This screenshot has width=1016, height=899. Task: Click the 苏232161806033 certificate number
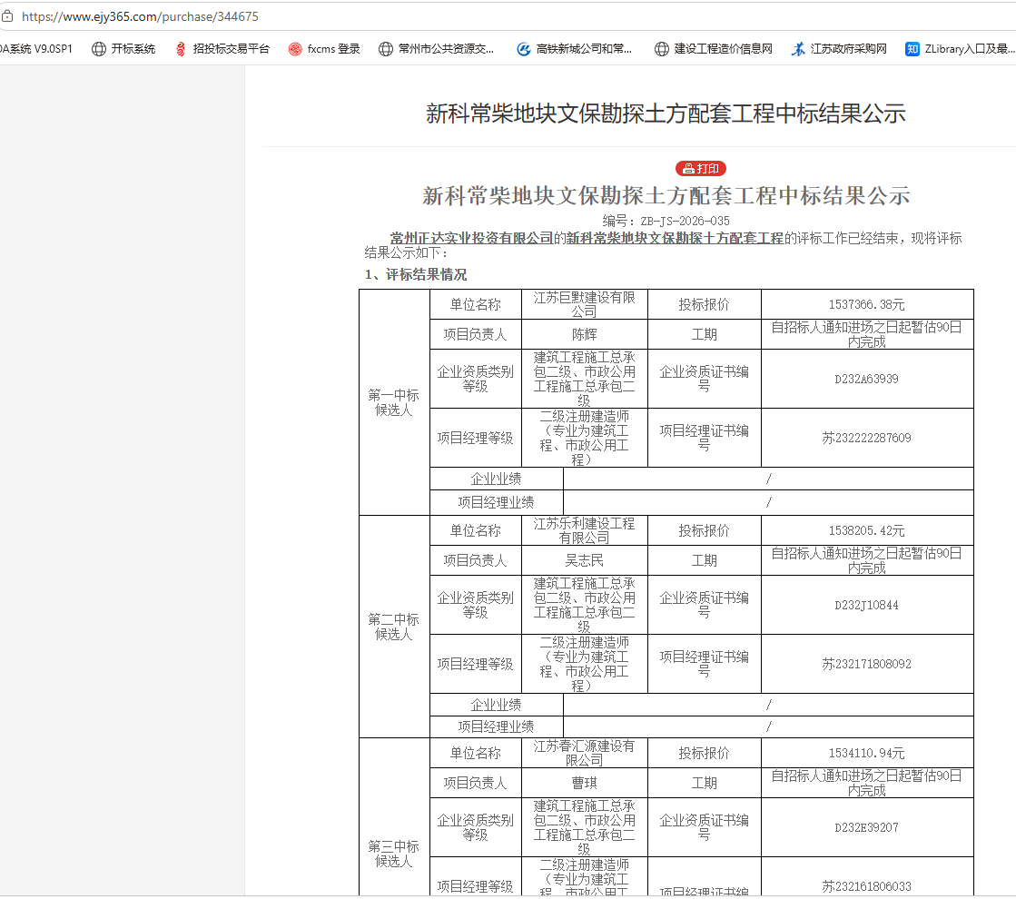tap(867, 886)
